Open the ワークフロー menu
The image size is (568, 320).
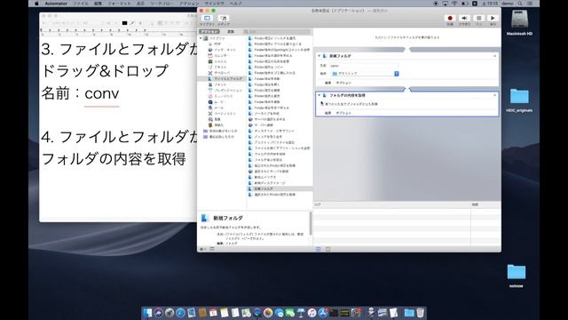[x=162, y=4]
